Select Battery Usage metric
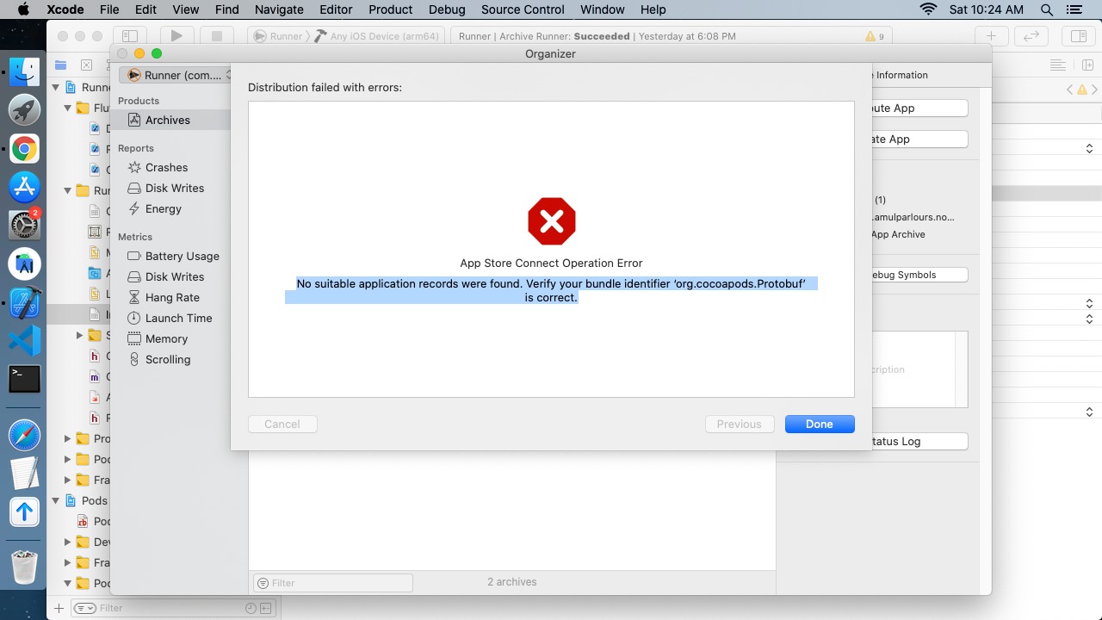 tap(173, 257)
